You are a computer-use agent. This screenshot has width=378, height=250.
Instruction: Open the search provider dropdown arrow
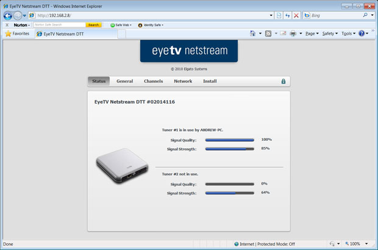click(373, 15)
